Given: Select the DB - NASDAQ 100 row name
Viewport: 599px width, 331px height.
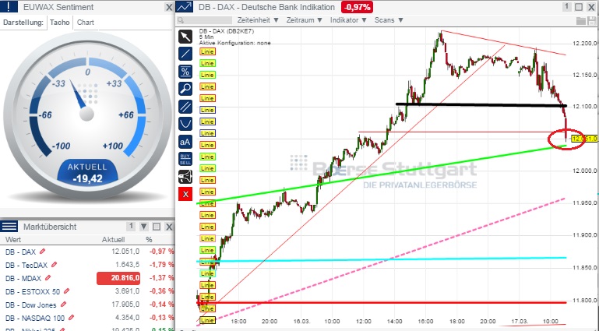Looking at the screenshot, I should click(35, 318).
